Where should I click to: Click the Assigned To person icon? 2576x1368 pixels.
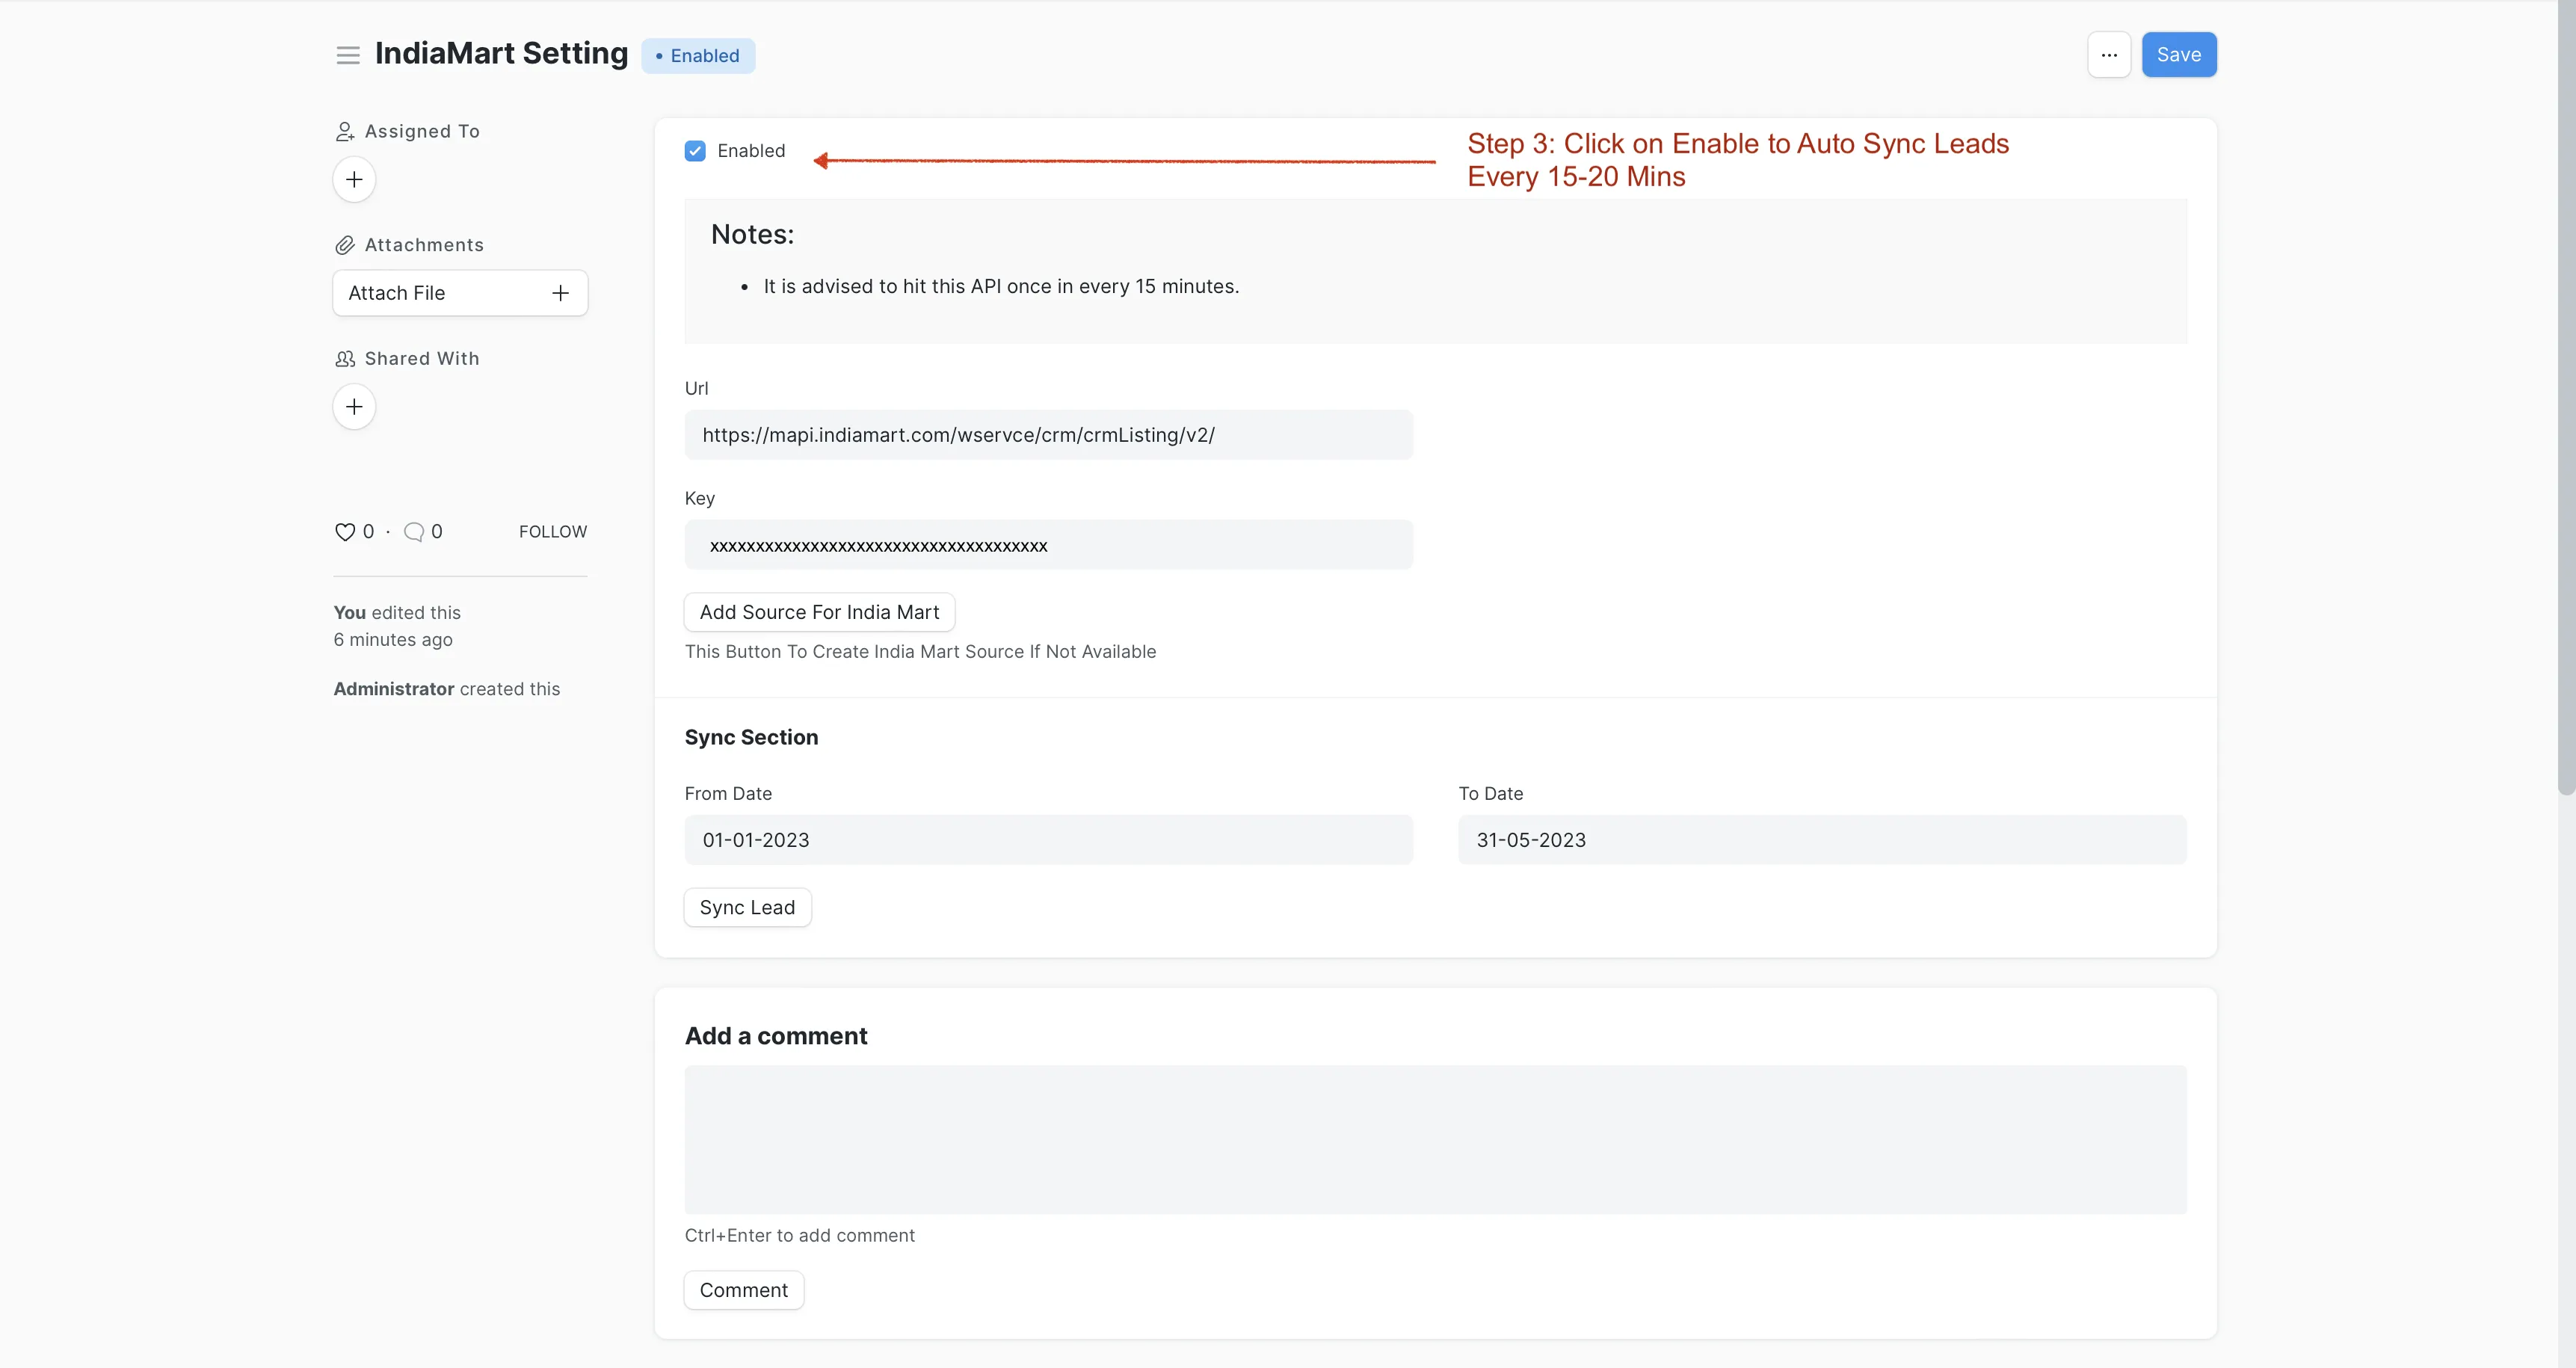coord(345,132)
